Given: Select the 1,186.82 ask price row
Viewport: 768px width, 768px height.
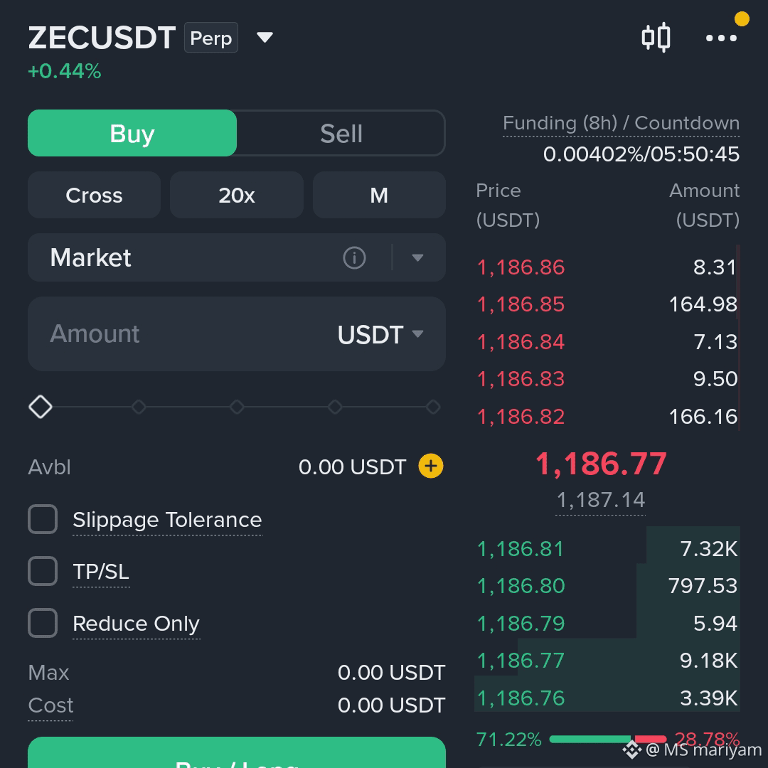Looking at the screenshot, I should tap(607, 417).
